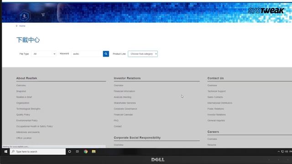Open the Environmental Policy link
292x164 pixels.
click(27, 120)
